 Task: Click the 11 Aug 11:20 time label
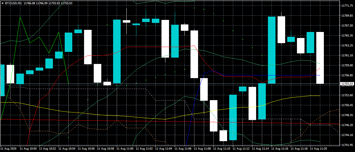click(x=319, y=149)
